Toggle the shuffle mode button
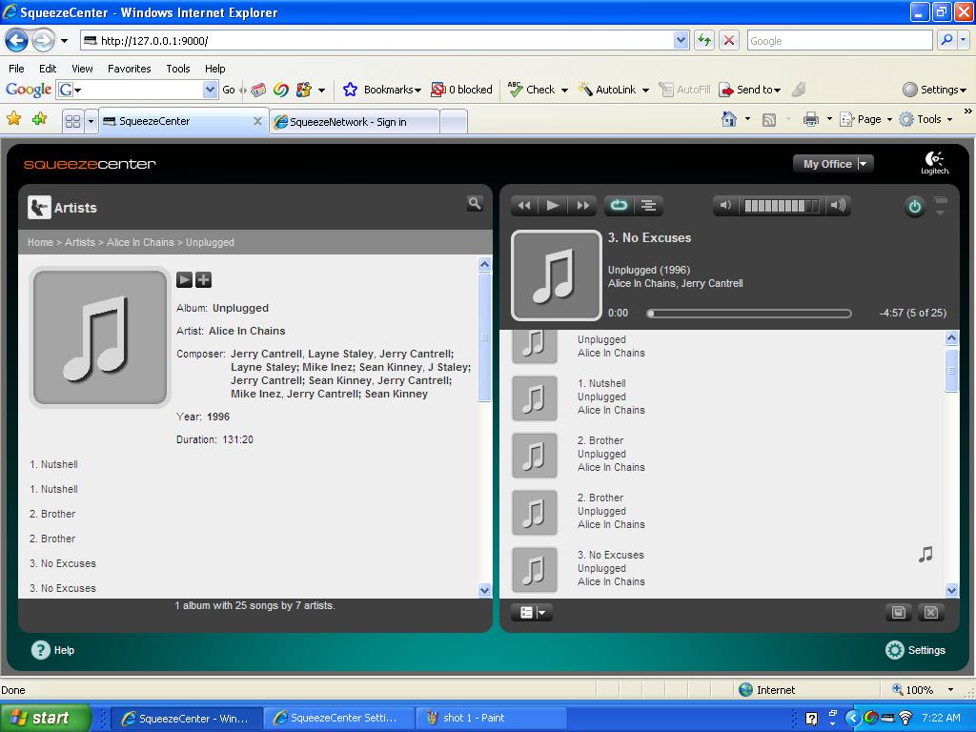 click(648, 205)
